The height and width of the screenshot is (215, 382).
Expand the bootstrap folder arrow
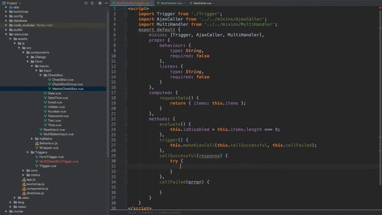click(x=6, y=11)
